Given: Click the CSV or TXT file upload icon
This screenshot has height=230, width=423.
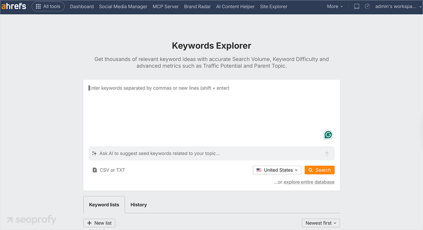Looking at the screenshot, I should coord(94,170).
